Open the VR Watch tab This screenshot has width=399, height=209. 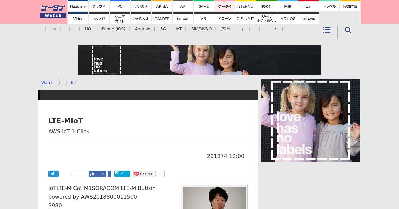[203, 19]
